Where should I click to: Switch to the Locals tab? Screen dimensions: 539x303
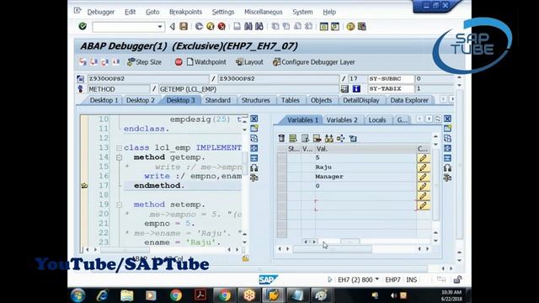[x=377, y=120]
